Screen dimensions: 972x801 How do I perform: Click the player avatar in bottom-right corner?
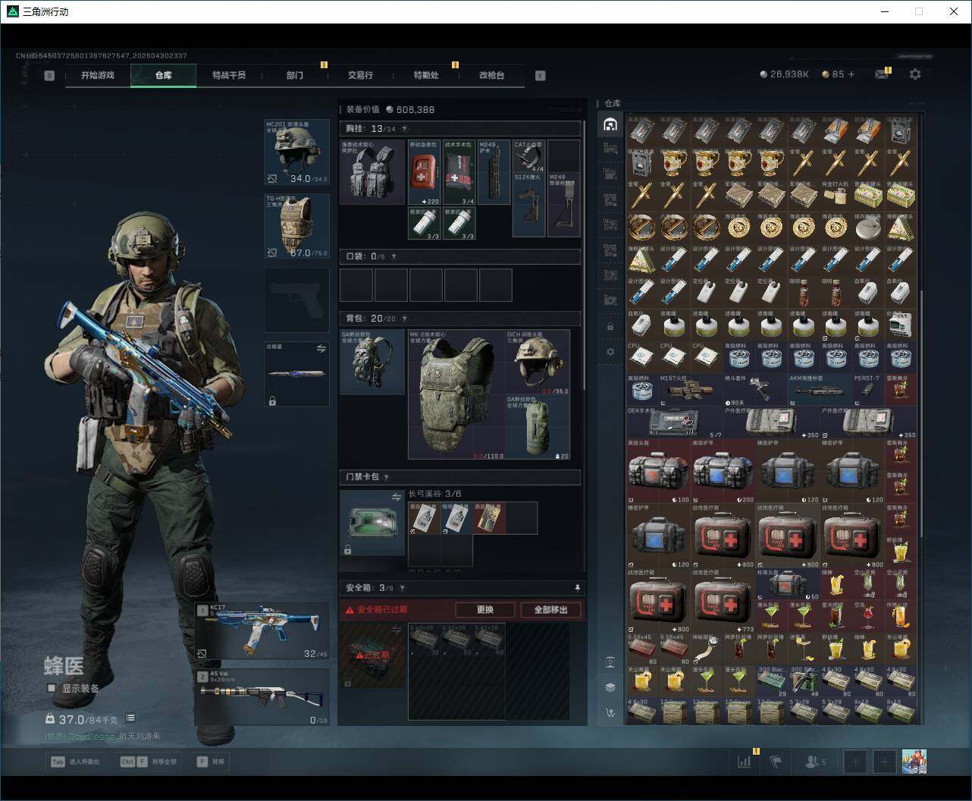914,762
